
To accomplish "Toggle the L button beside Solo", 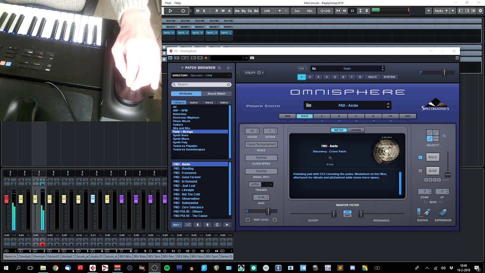I will pyautogui.click(x=420, y=157).
